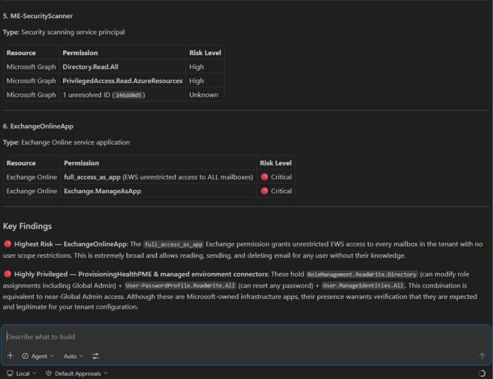Open the configure tools sliders icon

point(96,356)
